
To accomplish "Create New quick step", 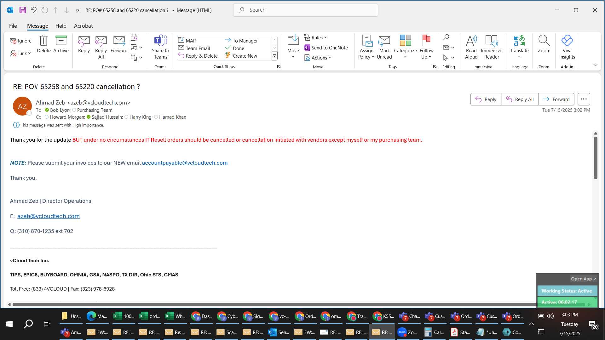I will 241,56.
